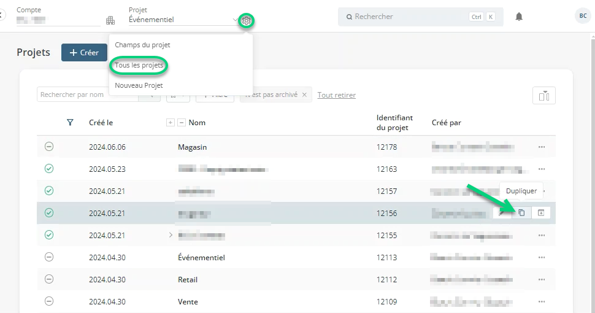
Task: Click the Vente project name
Action: (188, 301)
